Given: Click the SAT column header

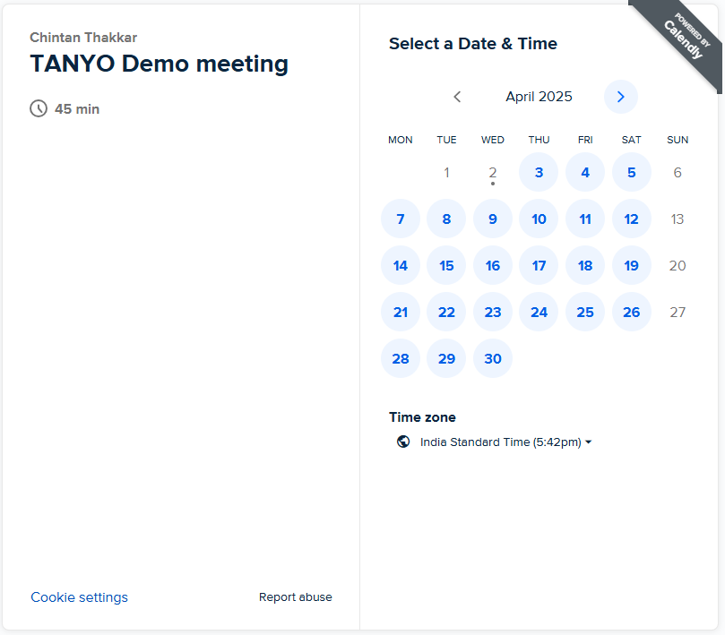Looking at the screenshot, I should 631,140.
